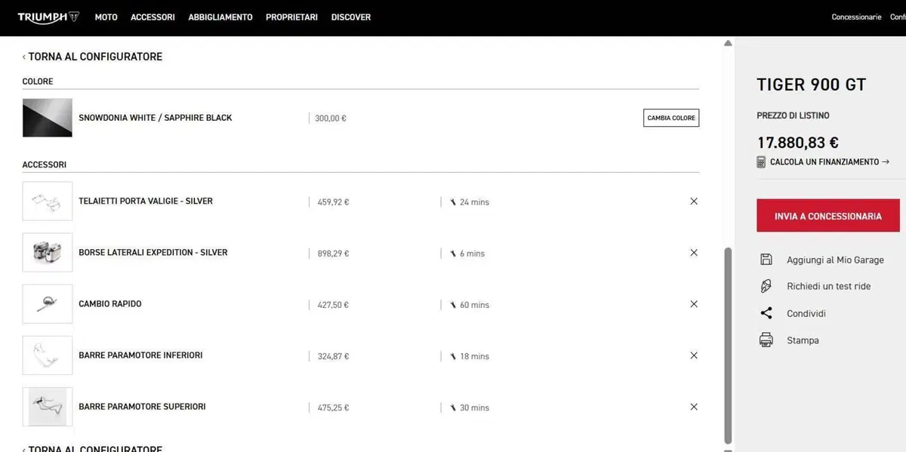Click BARRE PARAMOTORE SUPERIORI name
This screenshot has width=906, height=452.
(142, 407)
